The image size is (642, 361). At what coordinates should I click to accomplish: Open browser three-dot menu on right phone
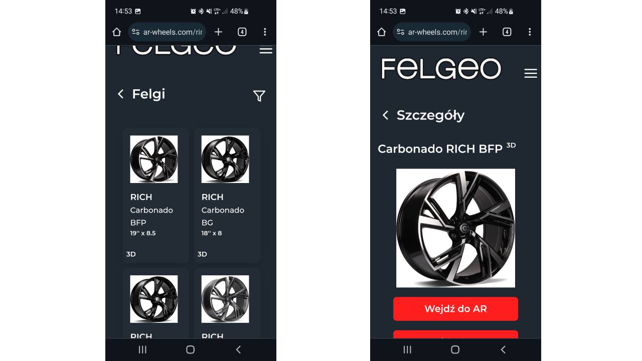[530, 32]
